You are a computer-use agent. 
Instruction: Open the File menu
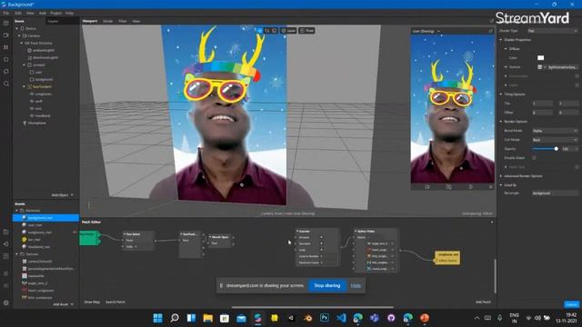coord(6,13)
